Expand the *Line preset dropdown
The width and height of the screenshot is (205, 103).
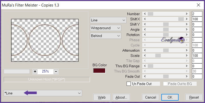[43, 93]
